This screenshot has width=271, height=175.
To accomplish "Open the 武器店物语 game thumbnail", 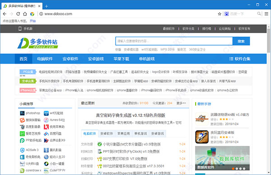I will (202, 119).
